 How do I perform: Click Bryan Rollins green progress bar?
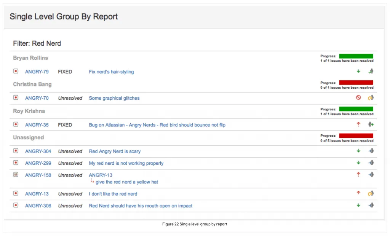click(356, 56)
